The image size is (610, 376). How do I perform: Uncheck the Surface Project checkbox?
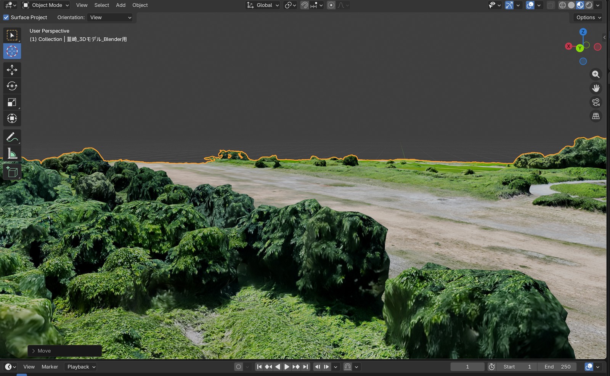point(6,18)
